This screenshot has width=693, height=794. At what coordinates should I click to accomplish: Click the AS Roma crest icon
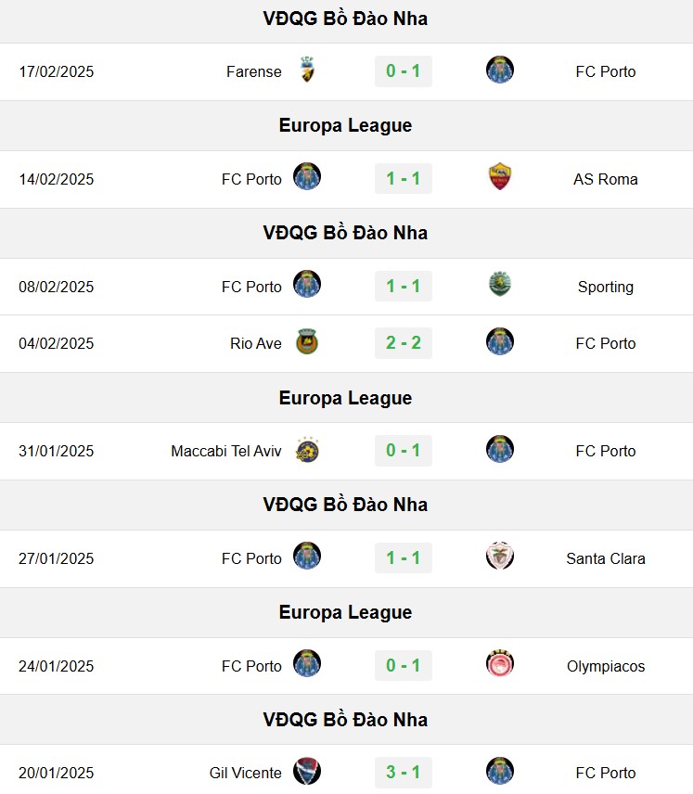499,177
